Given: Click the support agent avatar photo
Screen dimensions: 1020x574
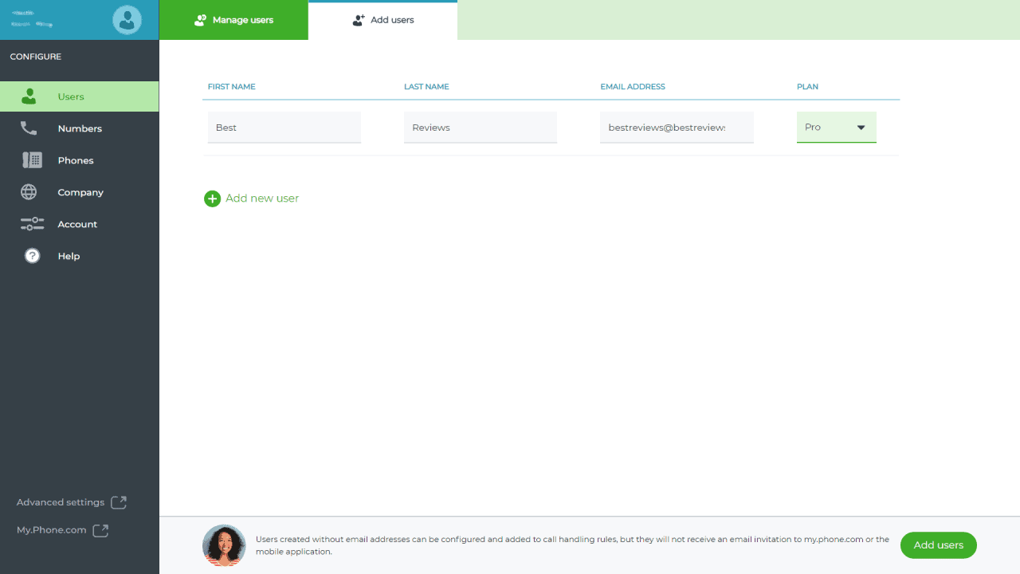Looking at the screenshot, I should coord(224,545).
